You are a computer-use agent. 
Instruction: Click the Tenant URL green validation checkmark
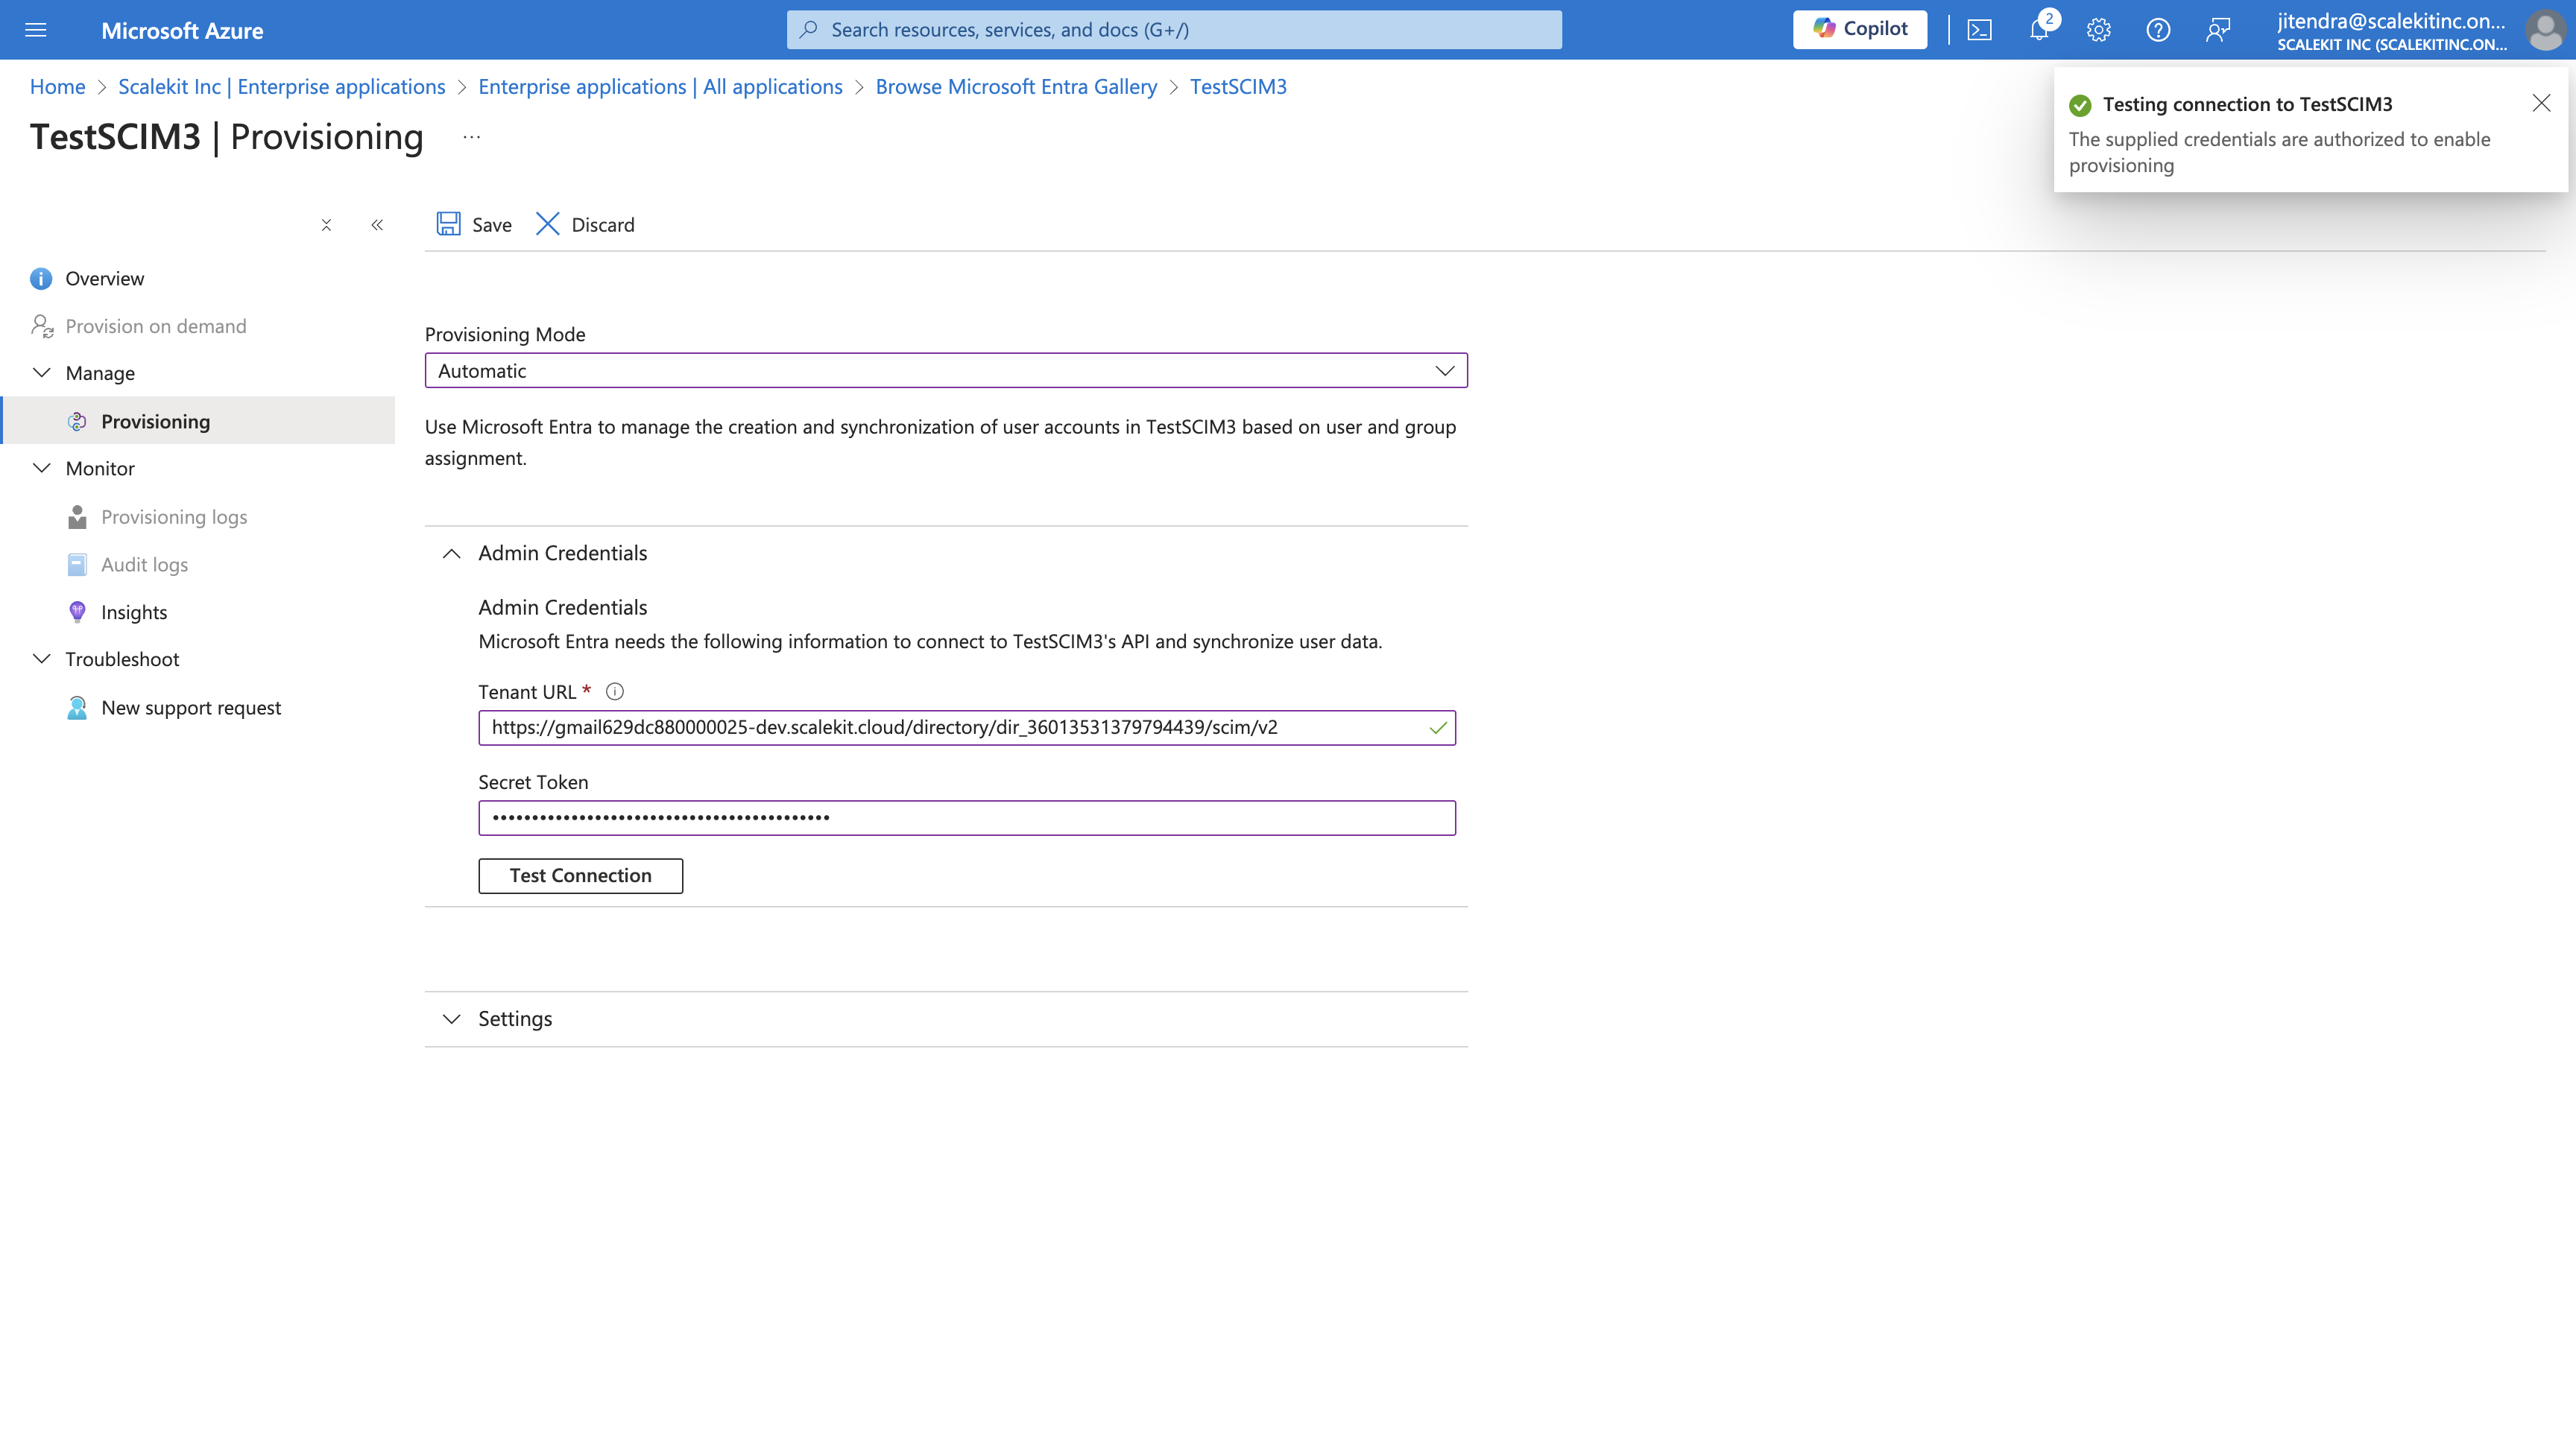[x=1438, y=729]
